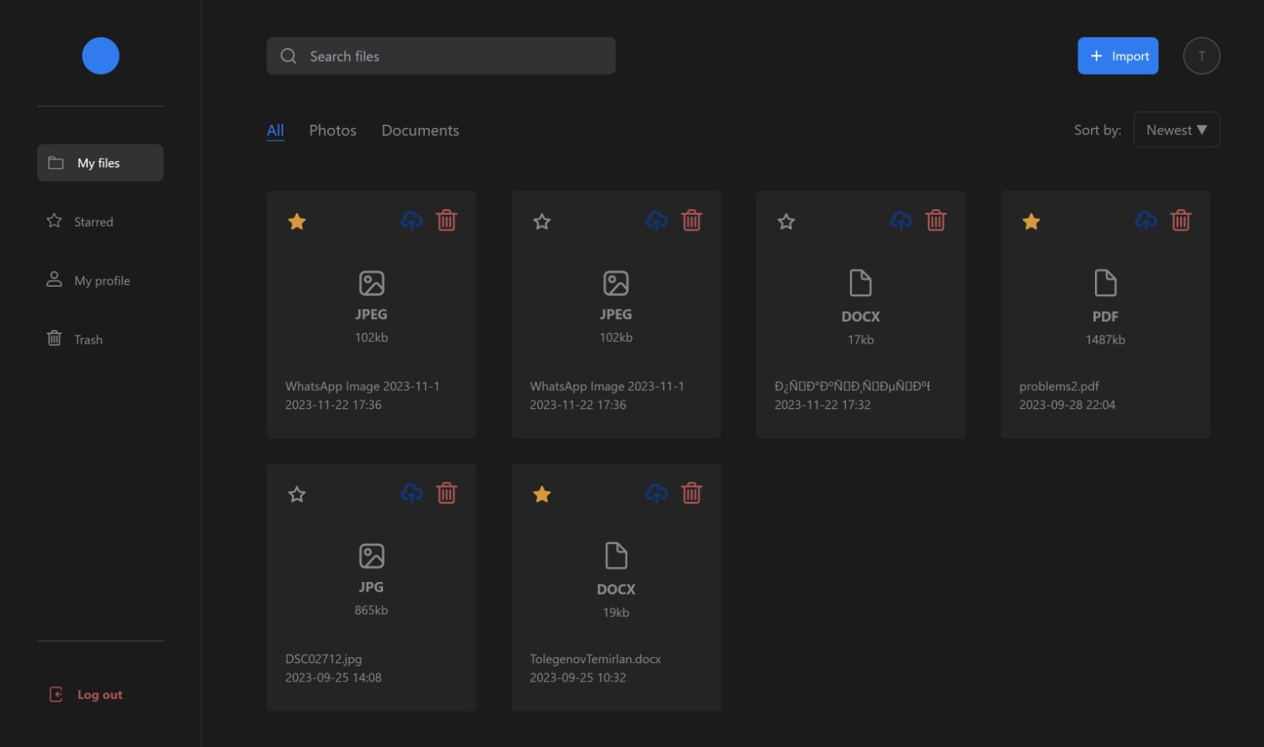Image resolution: width=1264 pixels, height=747 pixels.
Task: Delete the TolegenovTemirlan.docx file
Action: point(691,494)
